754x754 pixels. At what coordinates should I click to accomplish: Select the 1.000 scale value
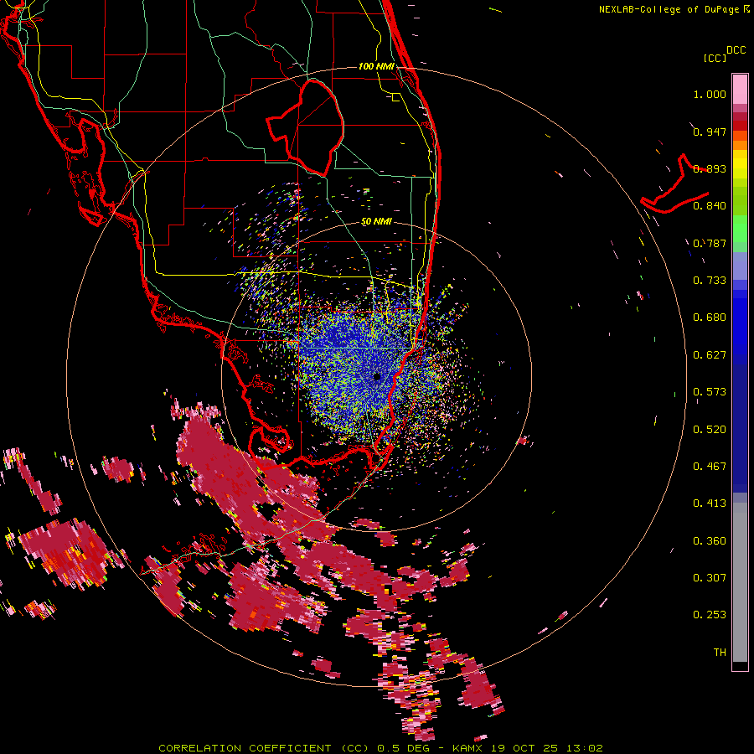(710, 94)
